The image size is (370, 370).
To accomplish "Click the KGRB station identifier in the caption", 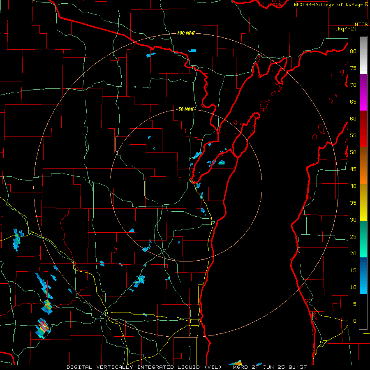I will [240, 367].
